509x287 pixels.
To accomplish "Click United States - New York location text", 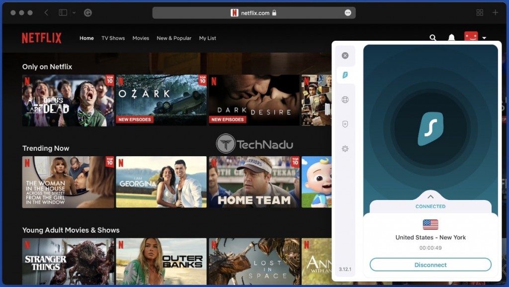I will 430,237.
